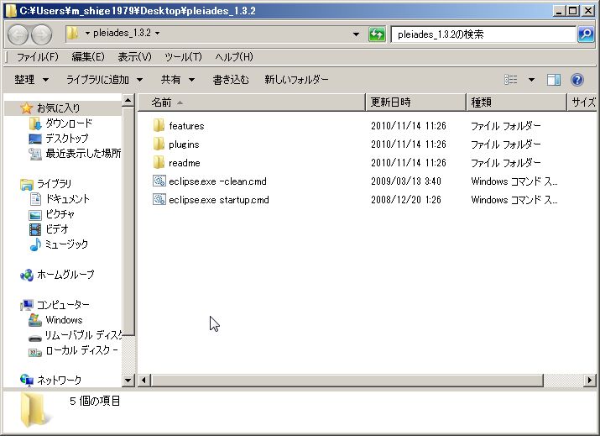Click the ピクチャ library icon

click(x=34, y=214)
